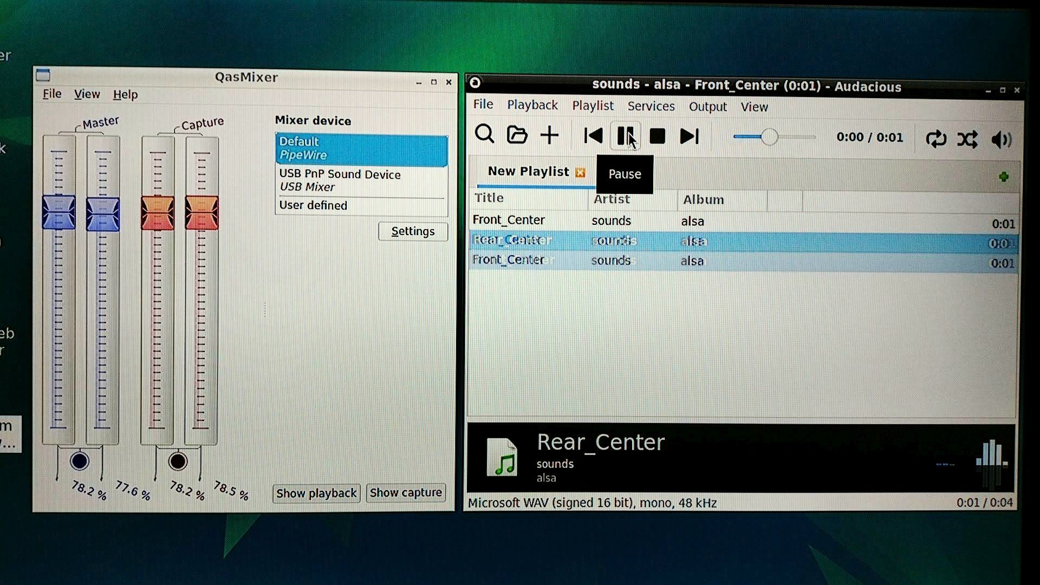Select last Front_Center playlist row
The image size is (1040, 585).
point(743,261)
